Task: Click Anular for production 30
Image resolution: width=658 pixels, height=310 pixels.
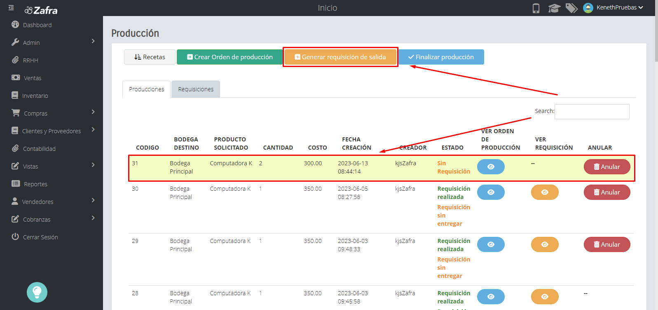Action: [x=607, y=192]
